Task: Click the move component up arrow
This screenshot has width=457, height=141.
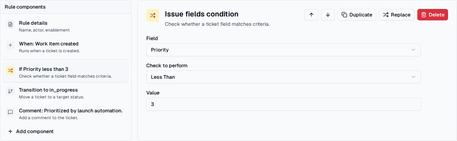Action: point(311,15)
